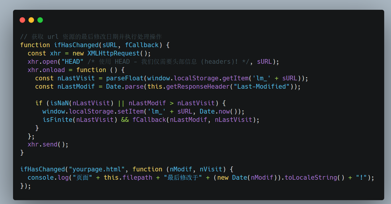Screen dimensions: 391x204
Task: Click the onload property of xhr
Action: tap(54, 70)
